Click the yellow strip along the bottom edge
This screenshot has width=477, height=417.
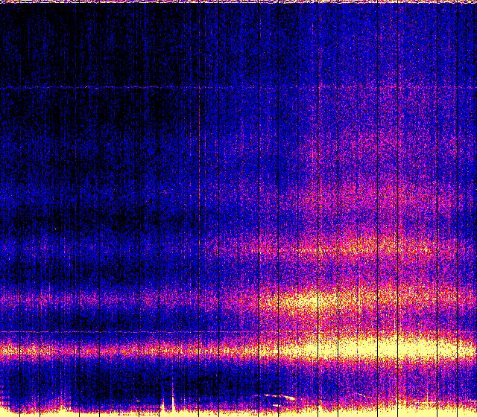pyautogui.click(x=238, y=413)
